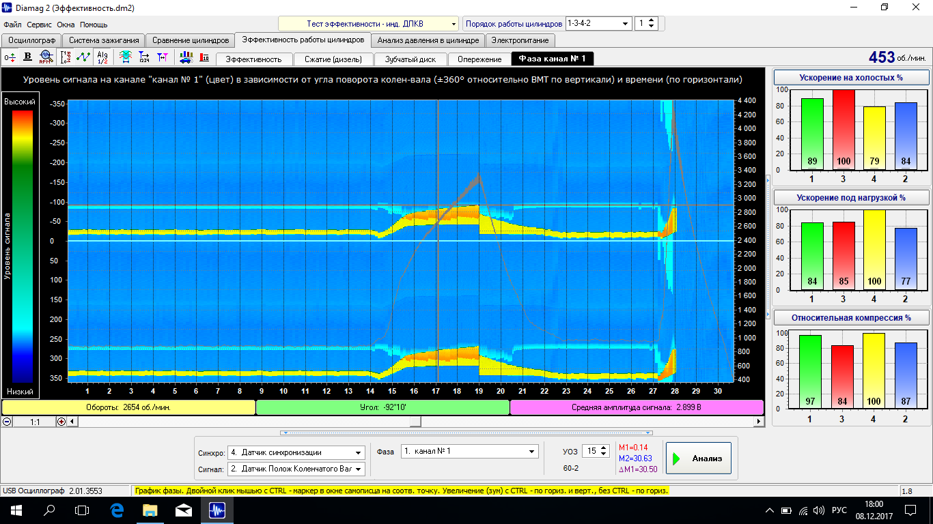The width and height of the screenshot is (933, 524).
Task: Click the cyan waveform envelope icon
Action: [x=126, y=57]
